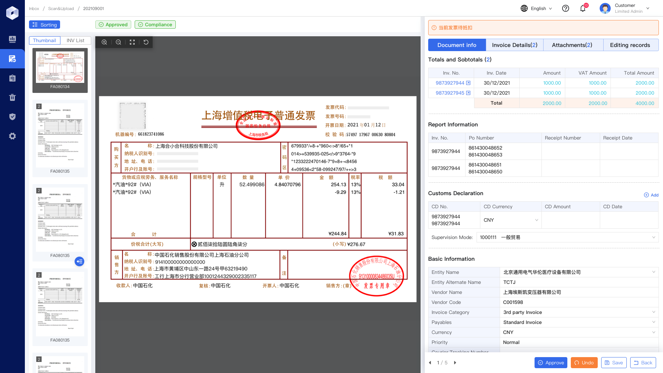Click the 202109001 breadcrumb text
663x373 pixels.
point(94,9)
